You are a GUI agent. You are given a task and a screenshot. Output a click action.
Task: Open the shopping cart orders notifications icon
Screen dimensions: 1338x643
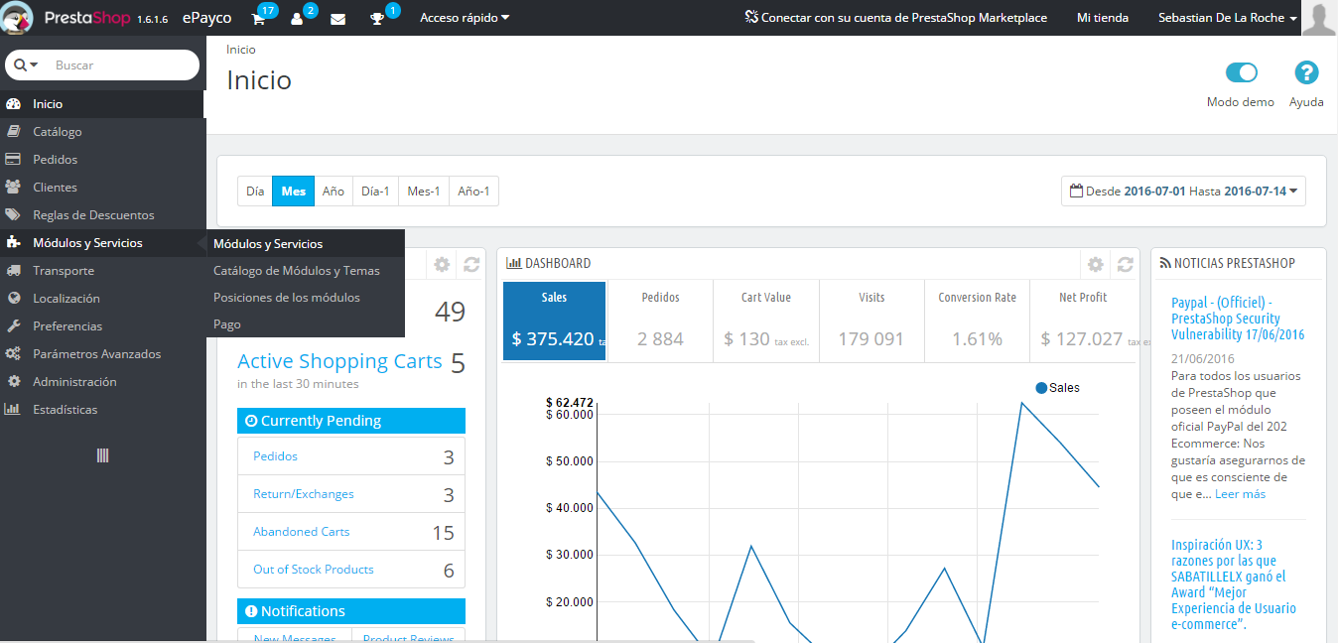click(258, 19)
